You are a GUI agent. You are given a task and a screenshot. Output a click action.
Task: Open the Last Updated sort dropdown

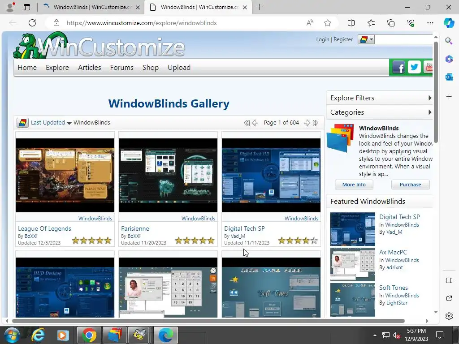[x=51, y=123]
